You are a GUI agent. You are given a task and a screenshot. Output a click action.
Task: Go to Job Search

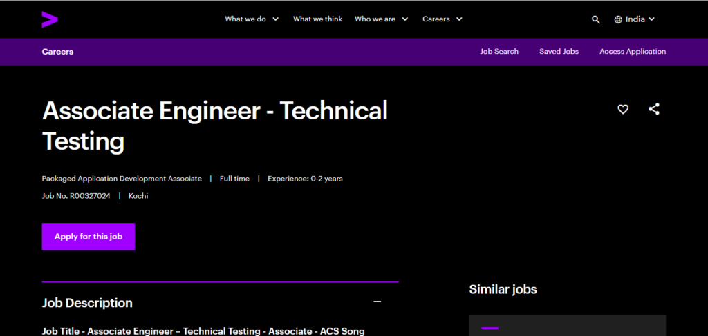499,51
